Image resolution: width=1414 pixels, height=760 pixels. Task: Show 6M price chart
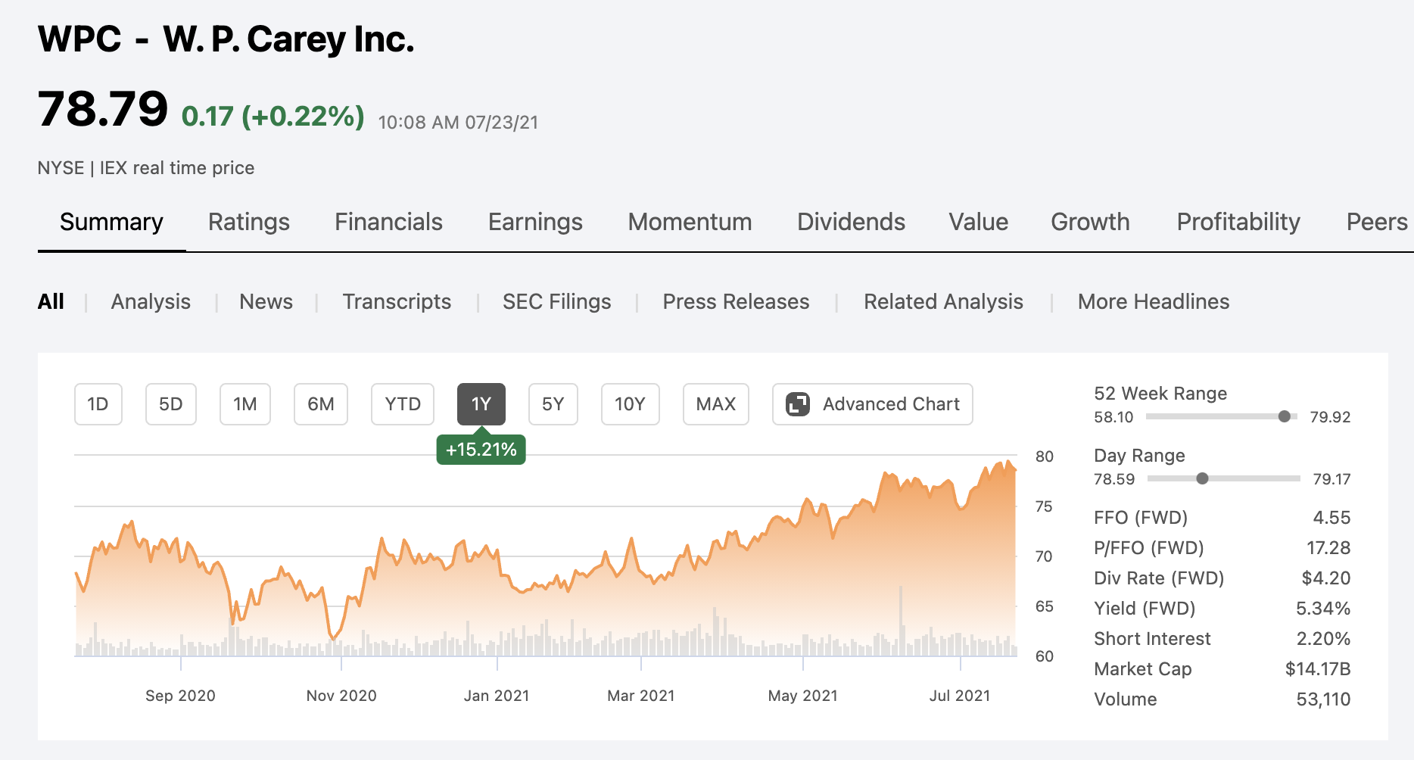320,404
